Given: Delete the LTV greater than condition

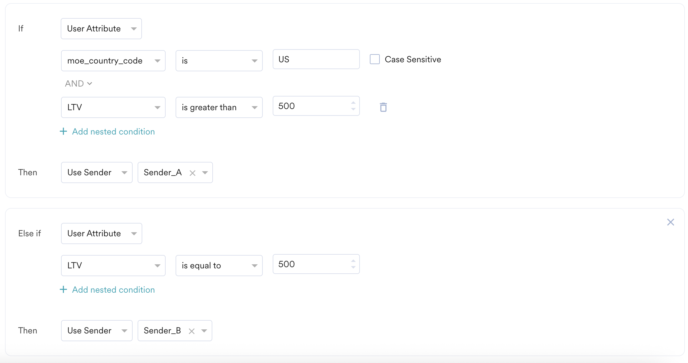Looking at the screenshot, I should pos(383,107).
